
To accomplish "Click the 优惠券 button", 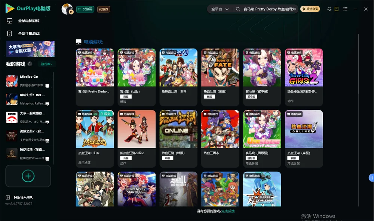I will pos(104,9).
